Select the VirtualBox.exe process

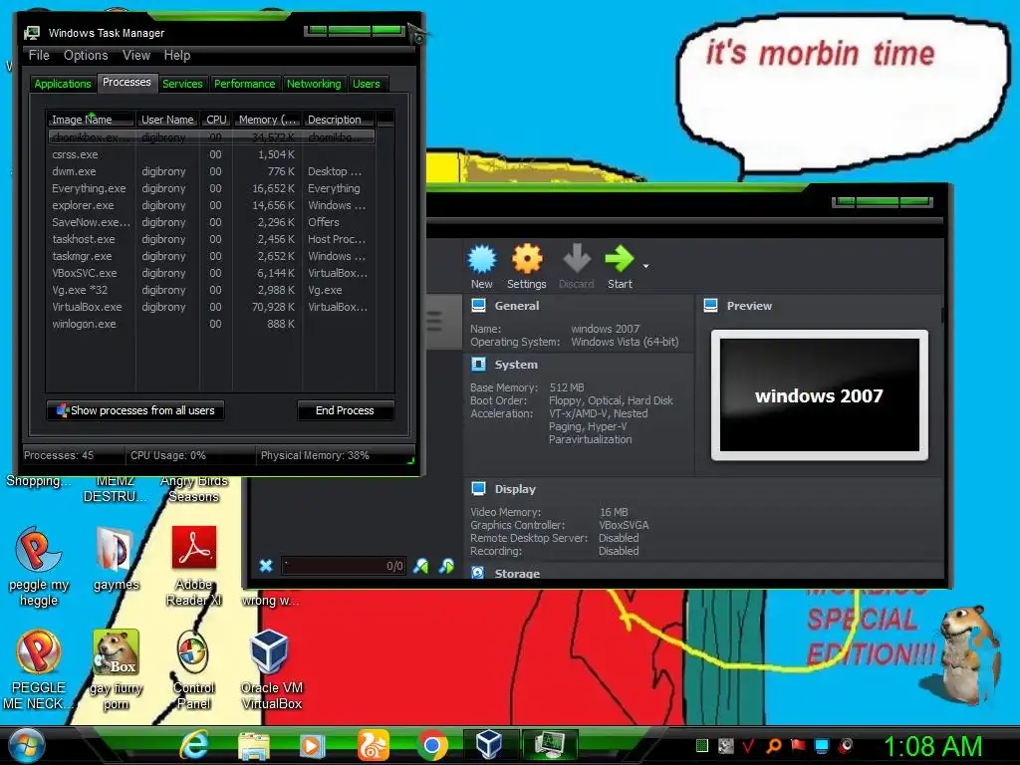211,307
